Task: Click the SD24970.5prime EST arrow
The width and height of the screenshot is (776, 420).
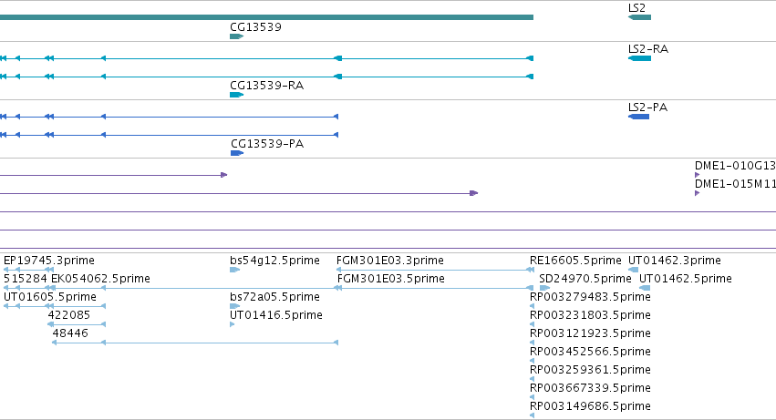Action: [x=545, y=289]
